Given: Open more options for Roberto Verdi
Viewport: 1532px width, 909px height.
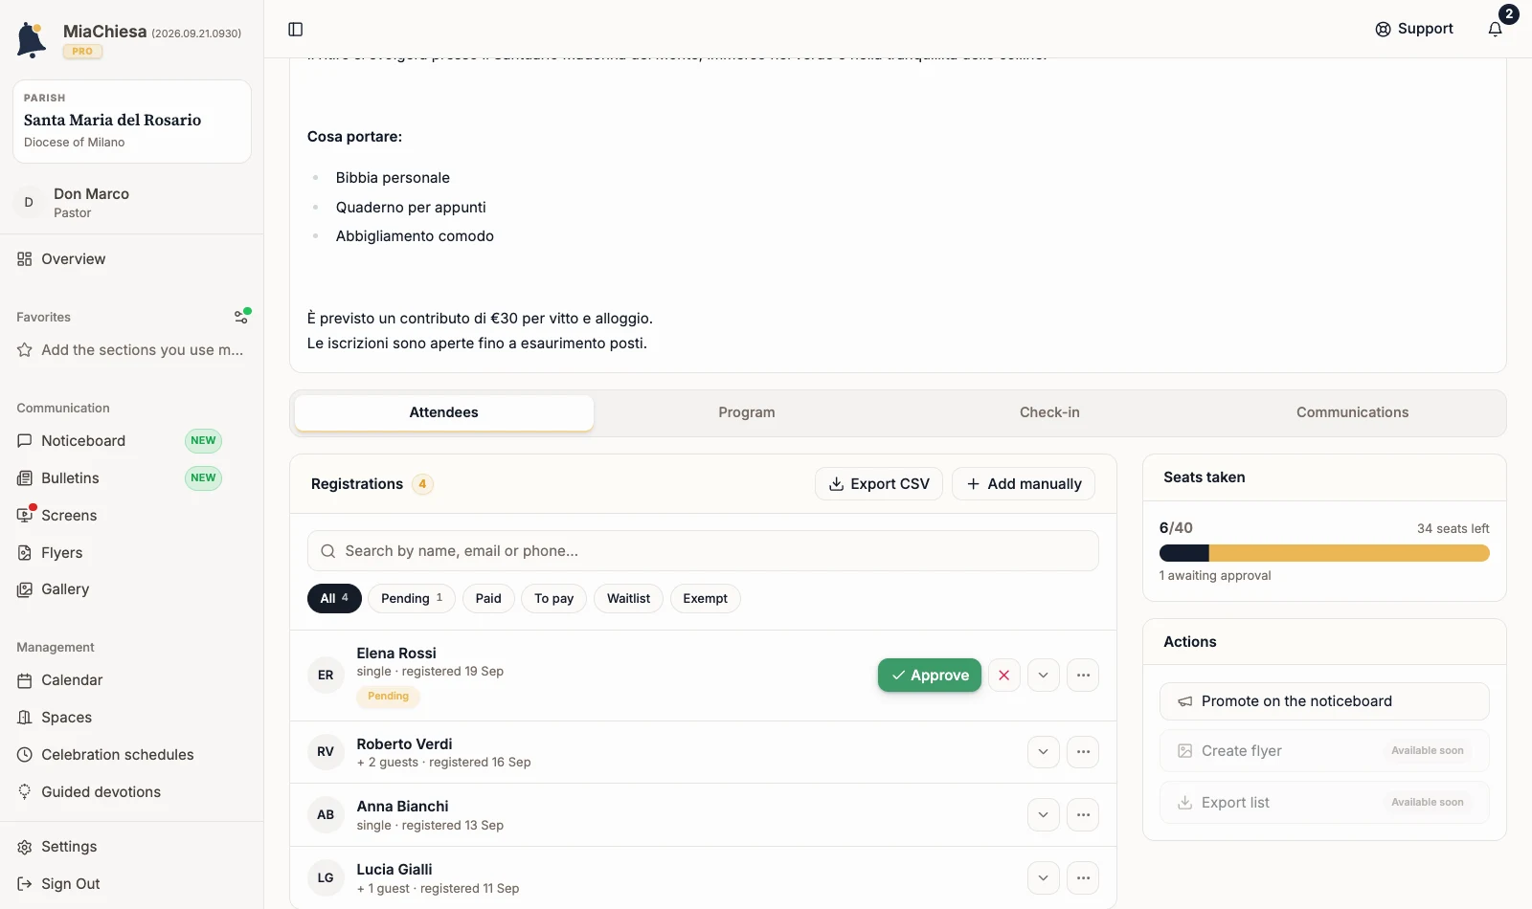Looking at the screenshot, I should point(1083,752).
